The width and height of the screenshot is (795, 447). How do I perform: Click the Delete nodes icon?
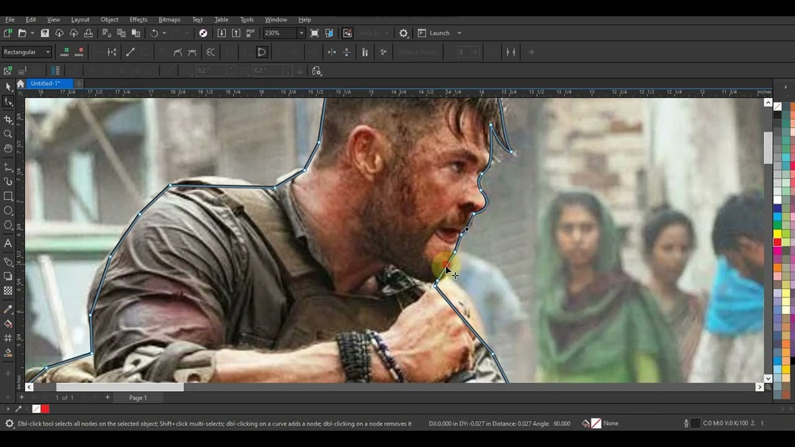[x=79, y=52]
